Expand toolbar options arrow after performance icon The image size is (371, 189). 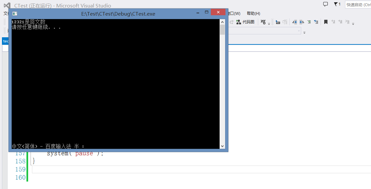coord(269,24)
